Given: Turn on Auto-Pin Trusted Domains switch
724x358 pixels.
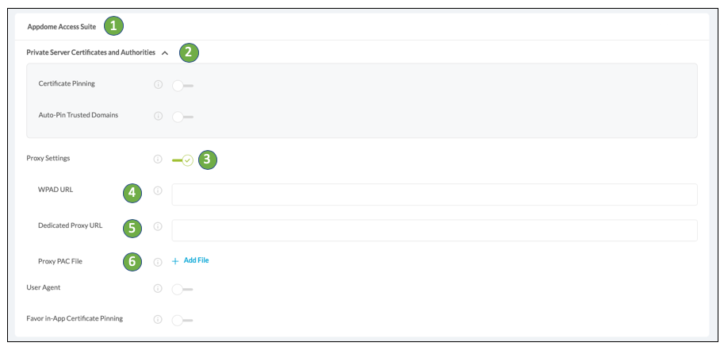Looking at the screenshot, I should [x=182, y=116].
